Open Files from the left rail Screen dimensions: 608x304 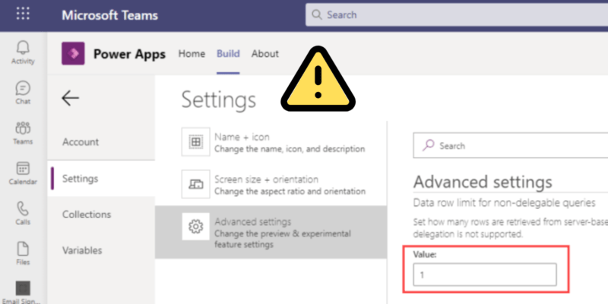coord(23,252)
